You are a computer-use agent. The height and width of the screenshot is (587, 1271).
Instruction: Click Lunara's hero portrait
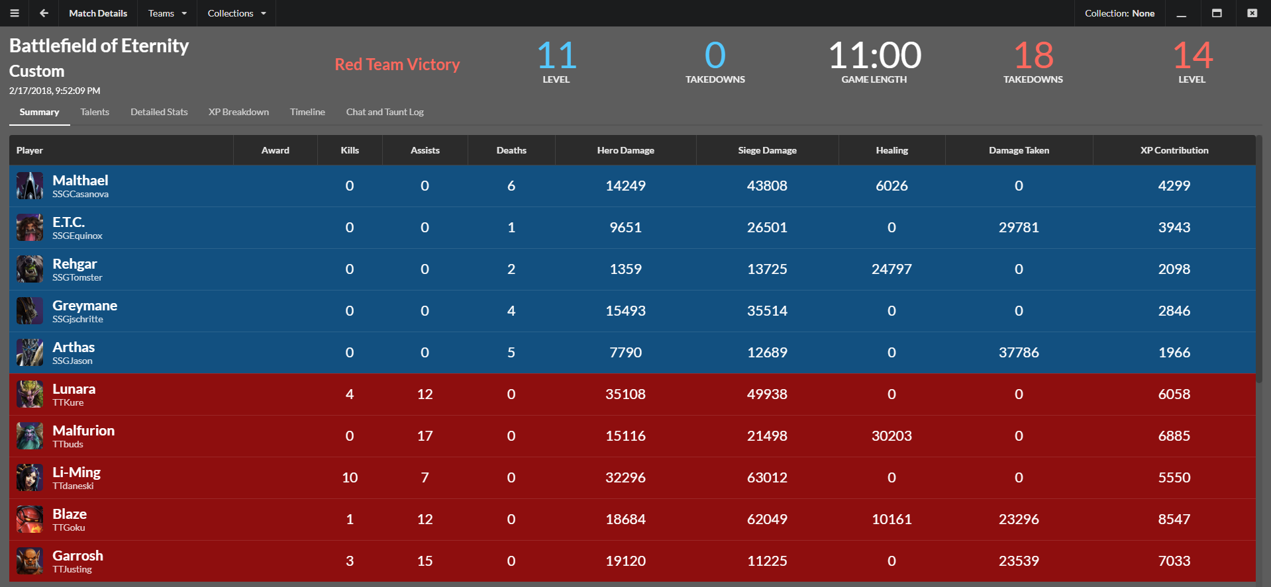click(x=30, y=394)
